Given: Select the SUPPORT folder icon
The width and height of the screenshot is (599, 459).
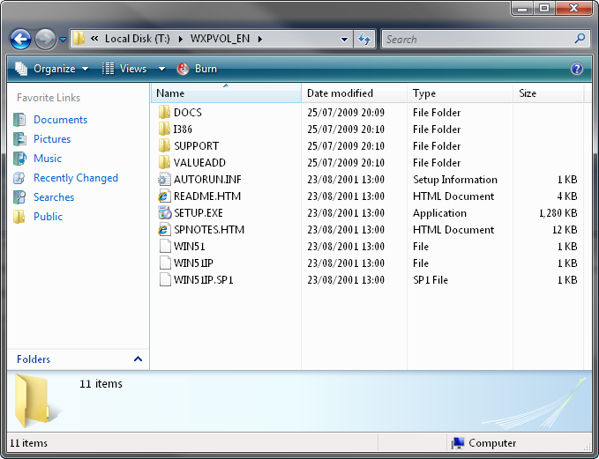Looking at the screenshot, I should (x=164, y=145).
